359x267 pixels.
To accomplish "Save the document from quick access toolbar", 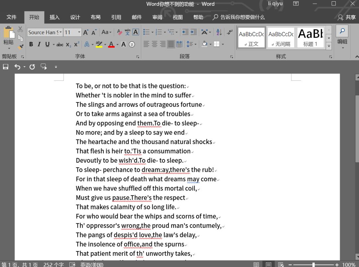I will point(6,67).
